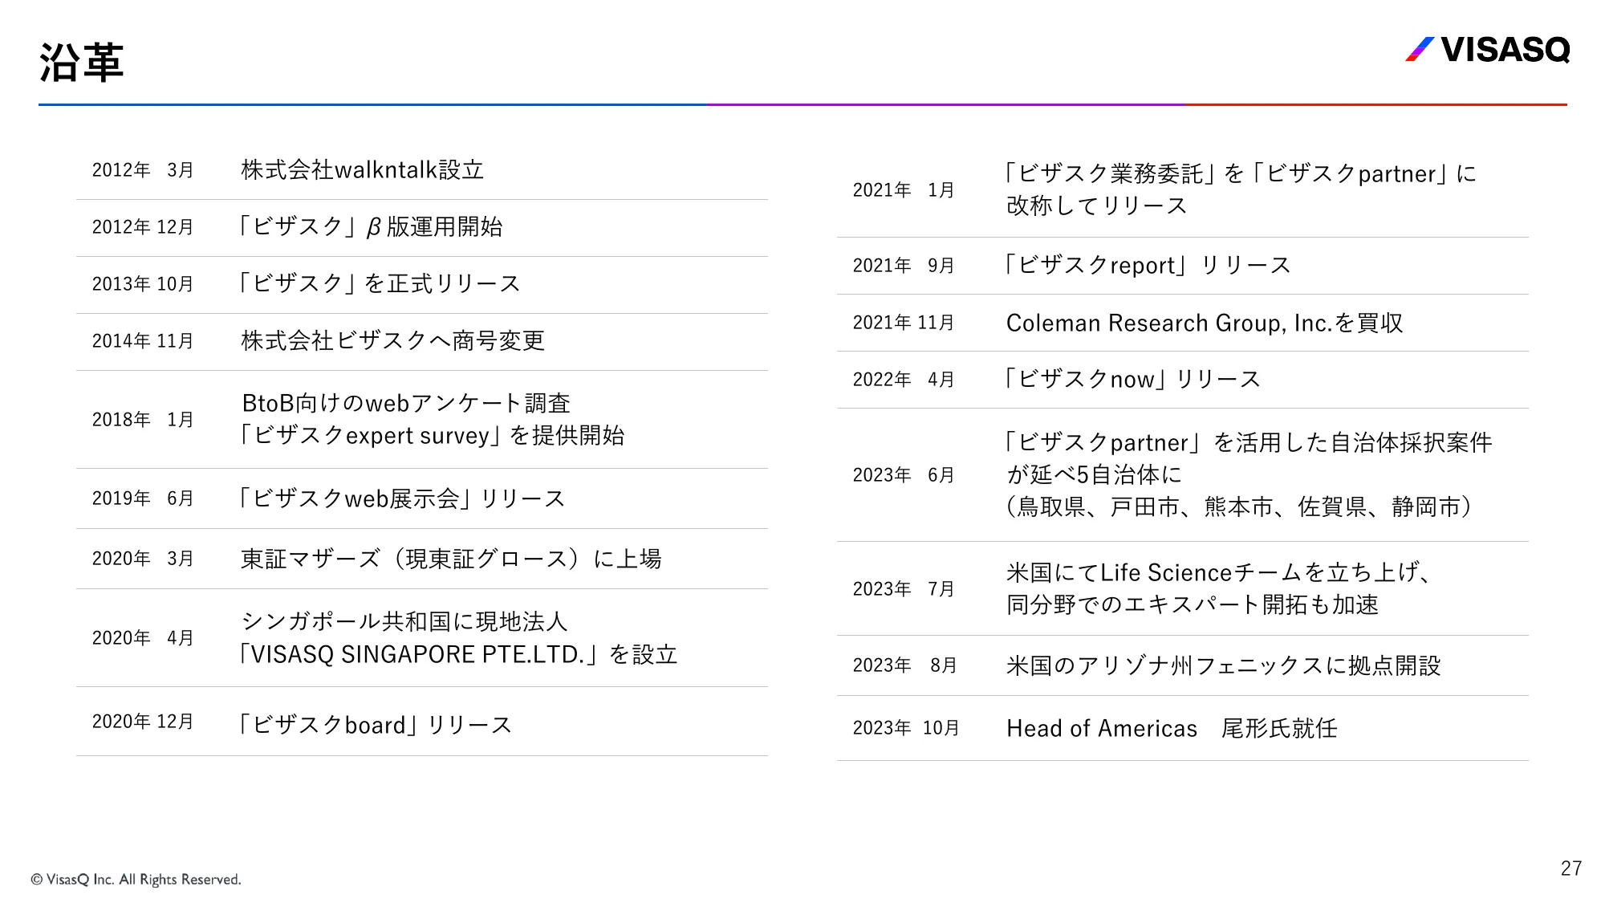This screenshot has width=1605, height=903.
Task: Click the date 2020年 3月
Action: (143, 559)
